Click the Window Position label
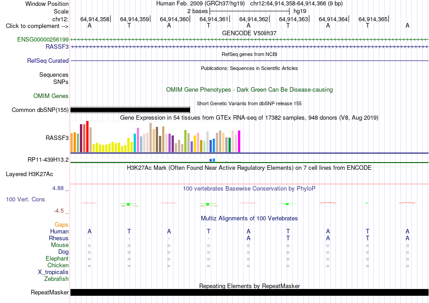 (47, 4)
